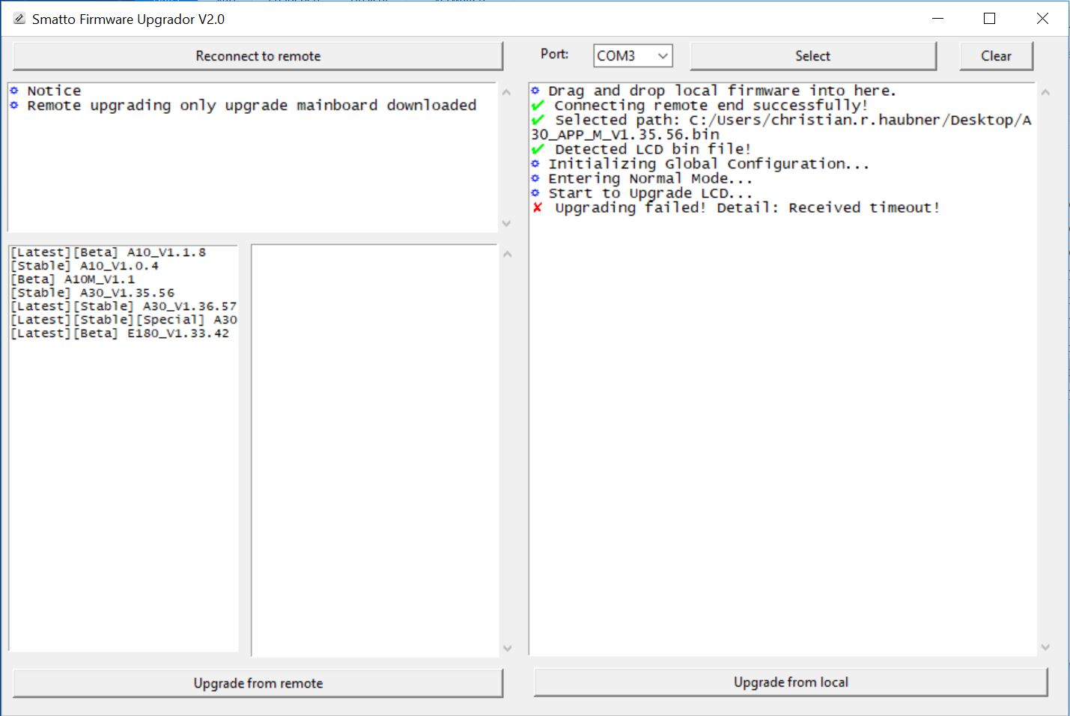Select firmware [Latest][Stable][Special] A30

pyautogui.click(x=124, y=320)
